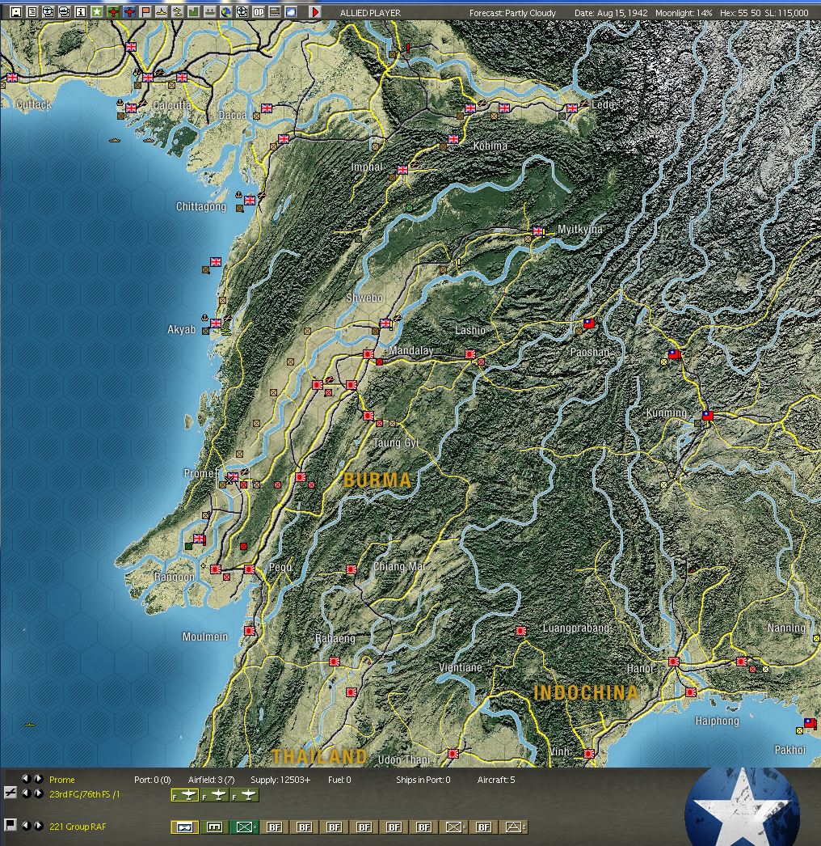Click the Japanese flag at Luangprabang

(x=520, y=630)
